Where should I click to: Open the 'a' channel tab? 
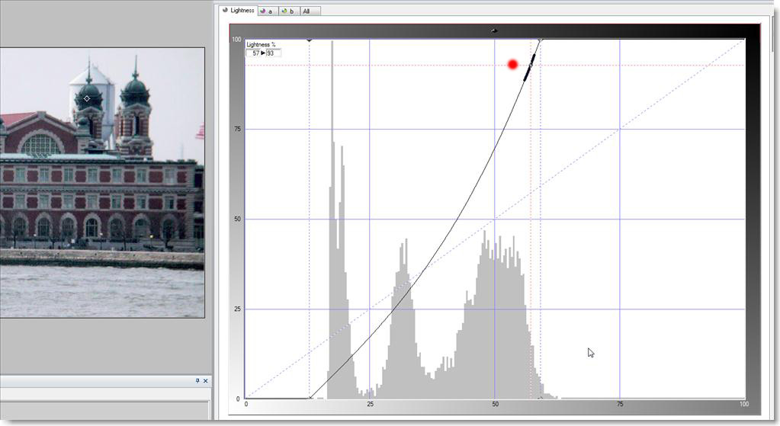point(267,11)
